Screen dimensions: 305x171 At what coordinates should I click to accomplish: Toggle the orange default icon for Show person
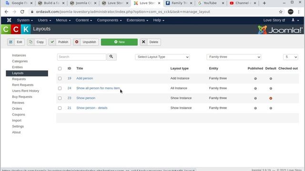271,98
